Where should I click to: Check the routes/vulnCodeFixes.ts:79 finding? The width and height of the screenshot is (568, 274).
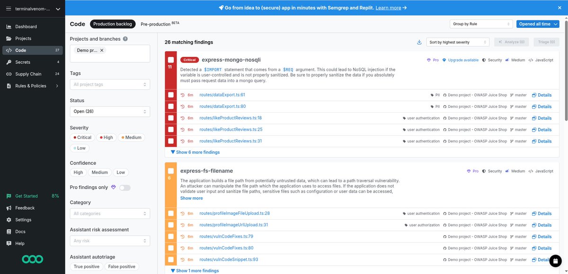(171, 237)
